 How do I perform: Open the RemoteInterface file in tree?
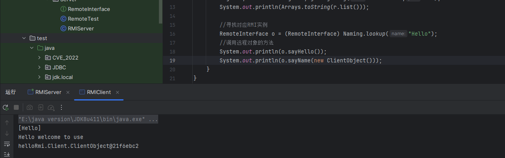pyautogui.click(x=89, y=9)
